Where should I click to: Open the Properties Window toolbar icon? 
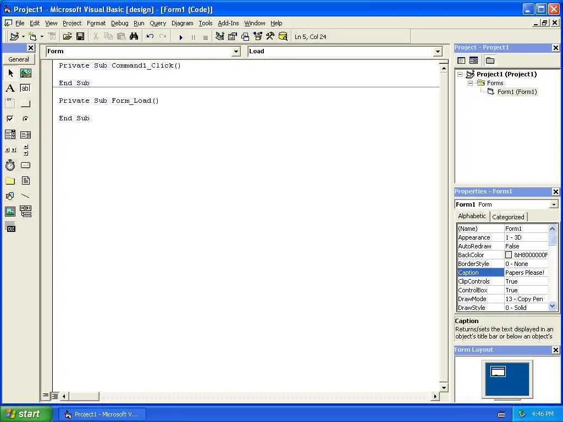pos(233,37)
